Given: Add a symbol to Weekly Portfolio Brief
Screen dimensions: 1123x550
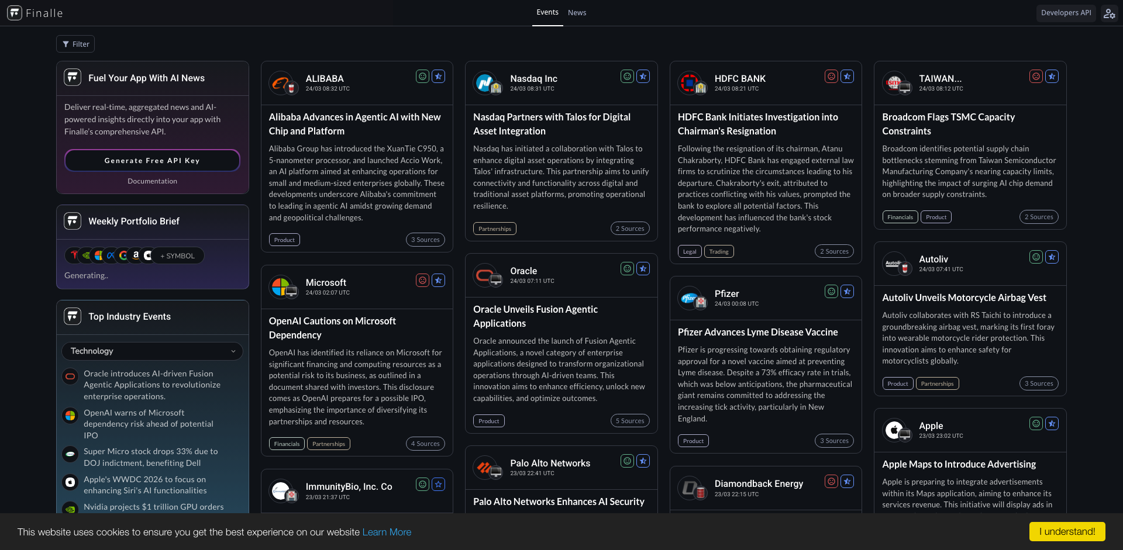Looking at the screenshot, I should pyautogui.click(x=178, y=256).
